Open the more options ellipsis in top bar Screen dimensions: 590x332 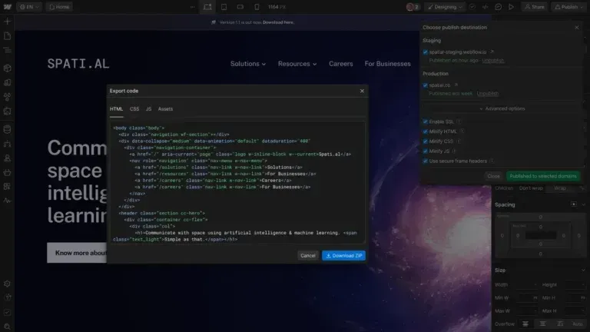[193, 7]
